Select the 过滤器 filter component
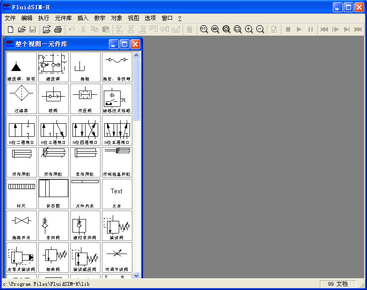The image size is (367, 290). point(22,99)
